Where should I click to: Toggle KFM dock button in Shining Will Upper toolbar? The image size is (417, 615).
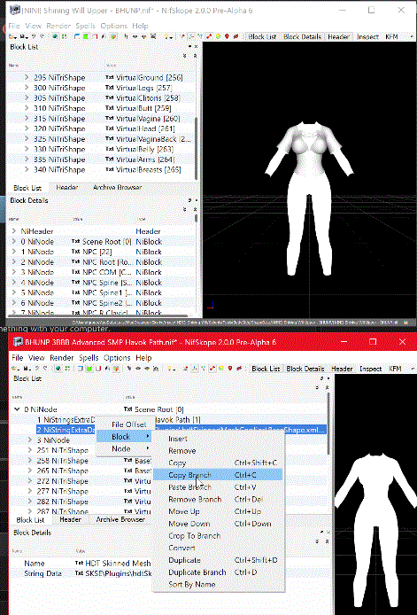coord(391,36)
